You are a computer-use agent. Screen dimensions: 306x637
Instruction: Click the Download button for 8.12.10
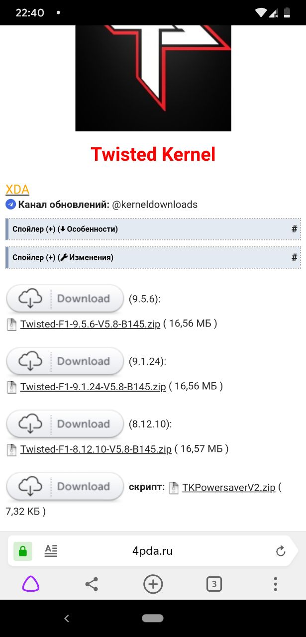(65, 424)
